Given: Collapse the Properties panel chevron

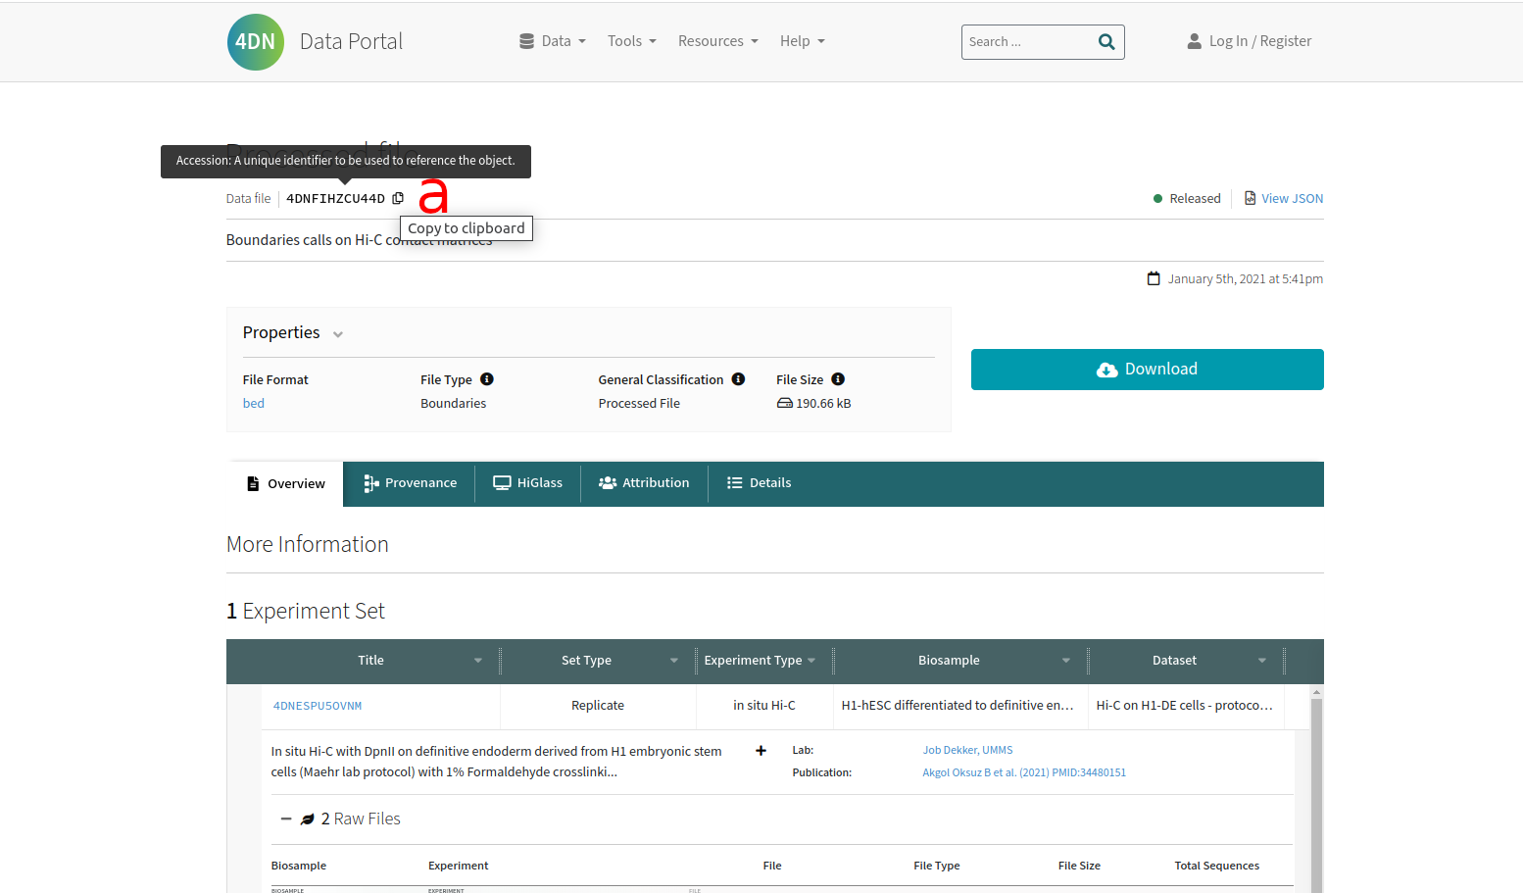Looking at the screenshot, I should point(338,334).
